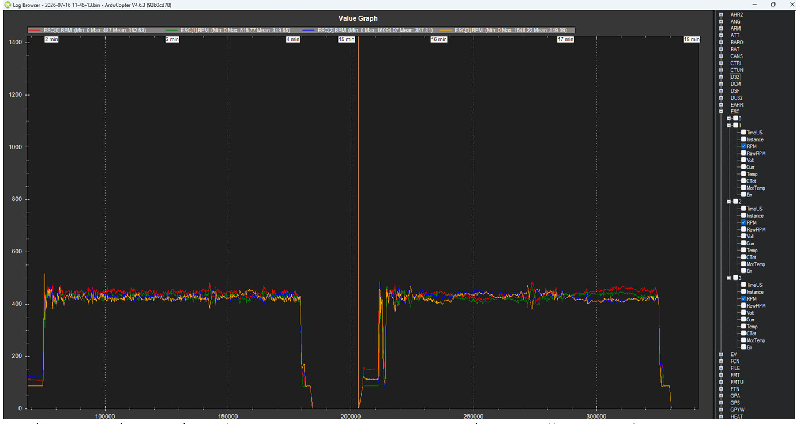
Task: Collapse ESC instance 3 subtree
Action: (729, 278)
